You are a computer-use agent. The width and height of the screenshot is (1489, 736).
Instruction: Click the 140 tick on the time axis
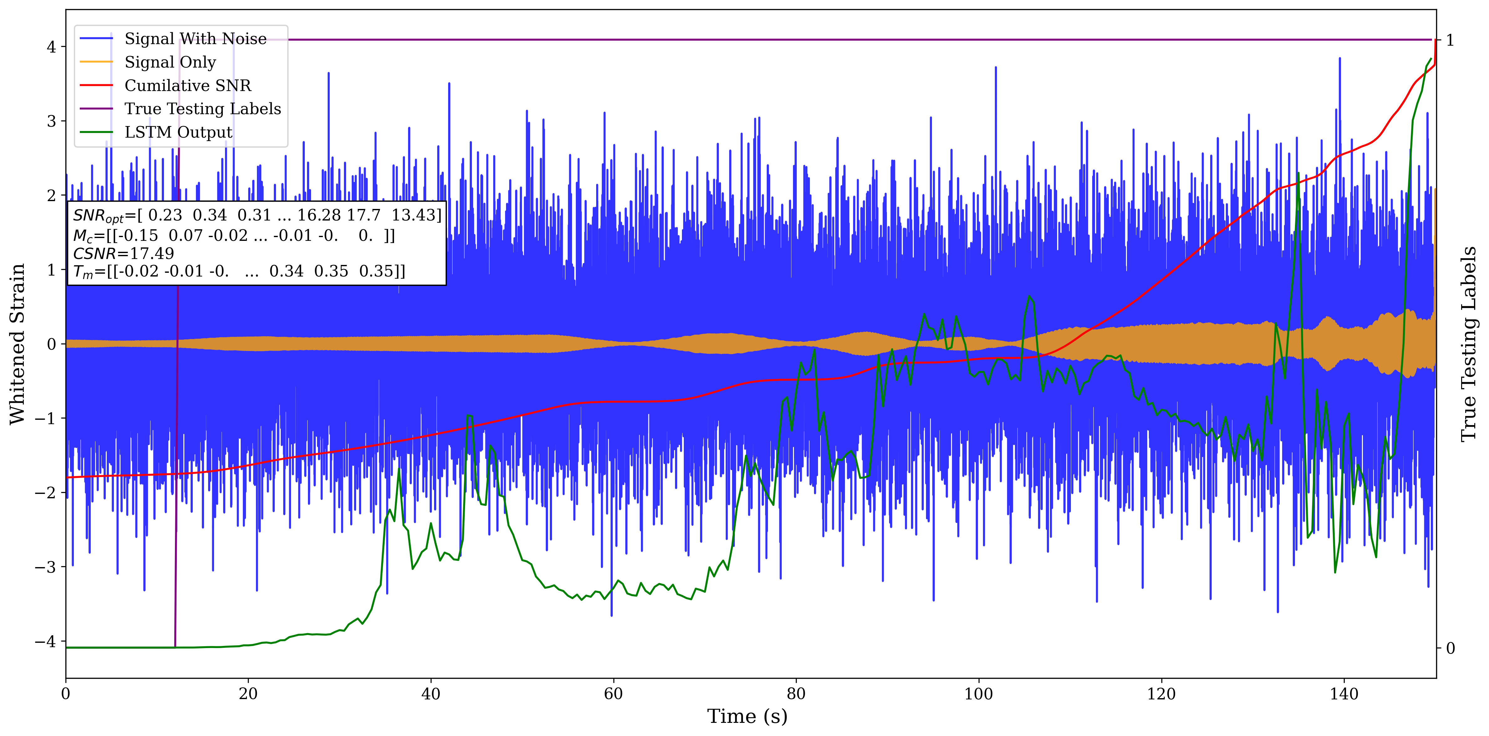point(1344,694)
